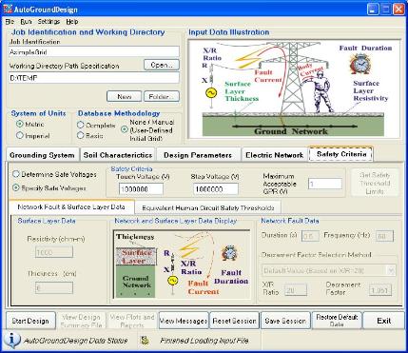Click the Maximum Acceptable GPR field

point(325,184)
